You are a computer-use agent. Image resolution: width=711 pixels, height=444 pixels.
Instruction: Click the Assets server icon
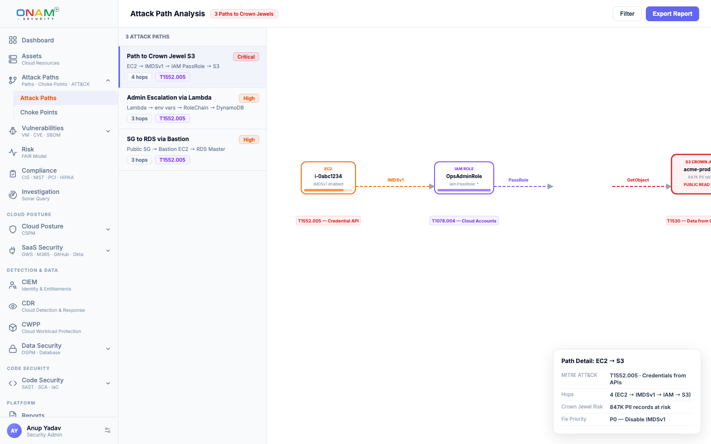pos(13,59)
